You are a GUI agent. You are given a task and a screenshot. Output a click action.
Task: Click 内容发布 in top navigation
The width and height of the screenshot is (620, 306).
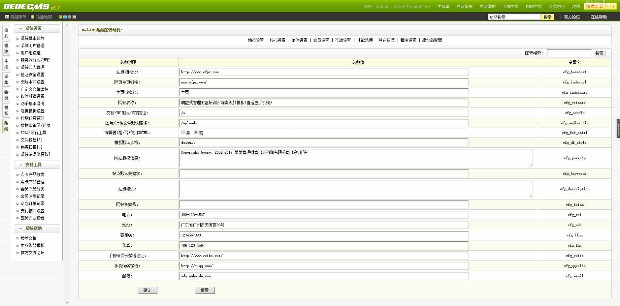464,7
